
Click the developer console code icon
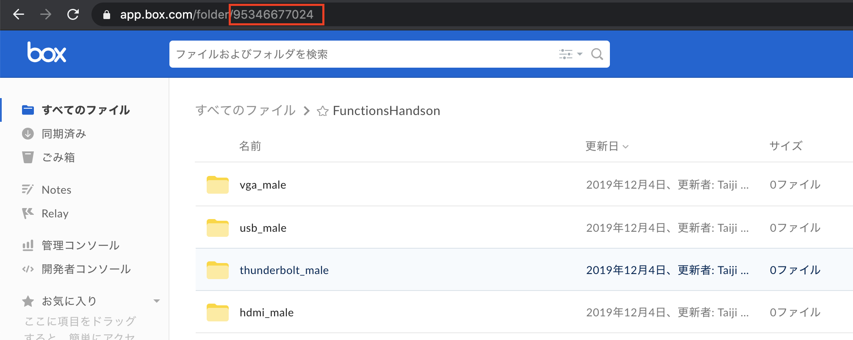coord(28,269)
